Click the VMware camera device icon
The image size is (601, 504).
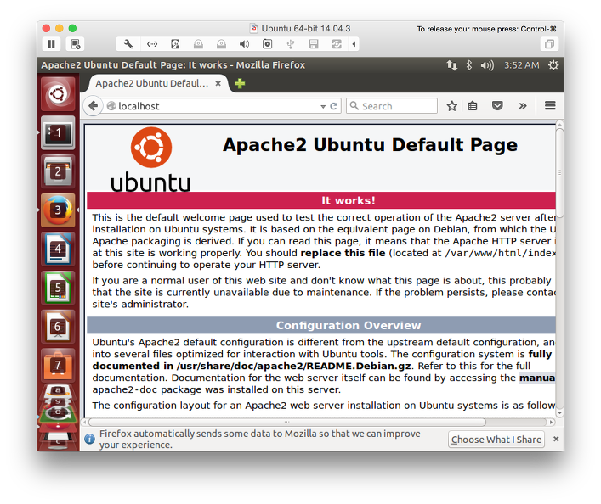click(x=267, y=44)
